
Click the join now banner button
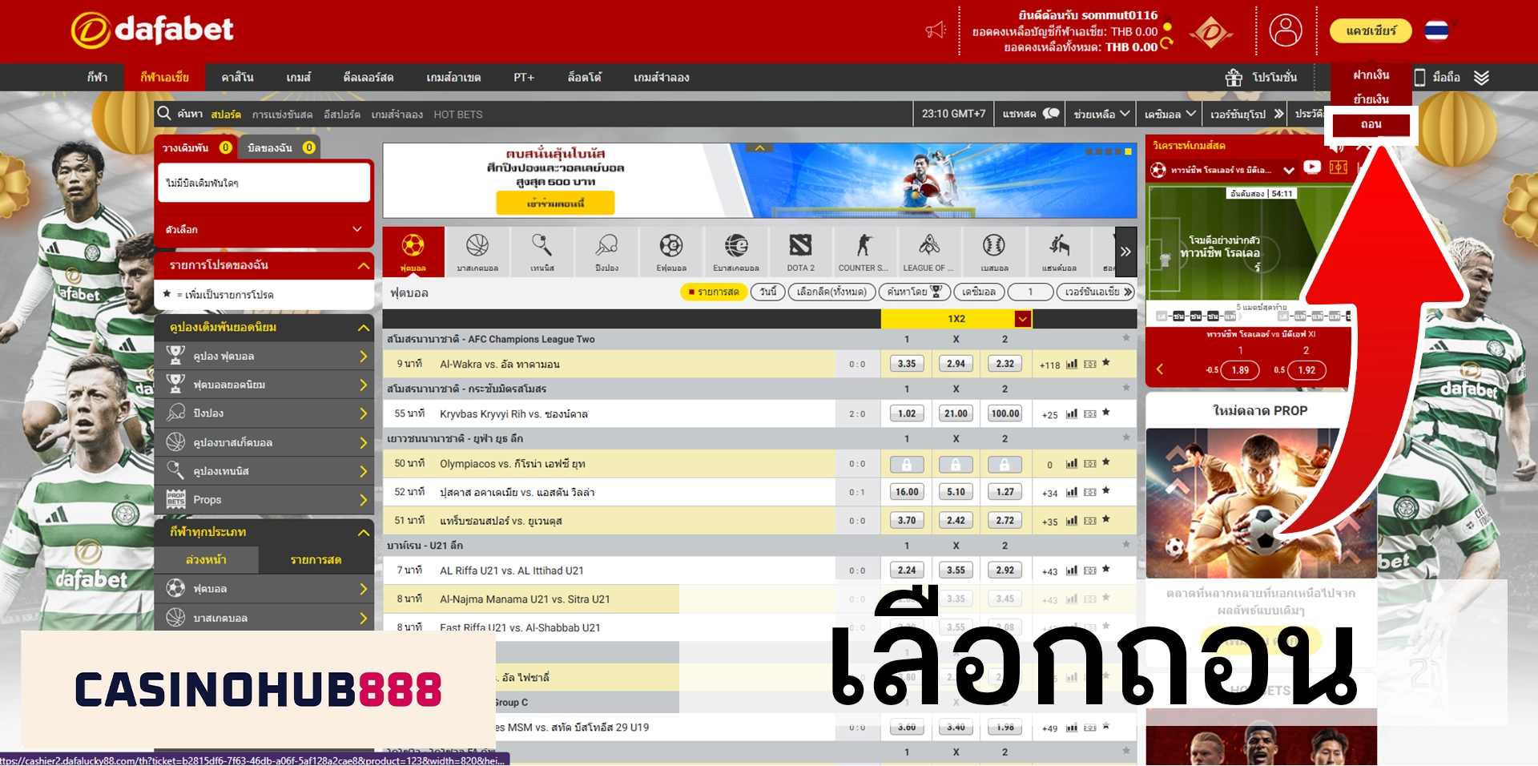555,203
